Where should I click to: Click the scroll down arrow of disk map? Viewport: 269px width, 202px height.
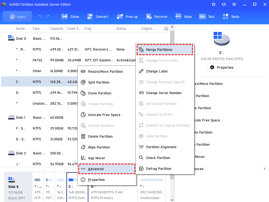(x=172, y=200)
